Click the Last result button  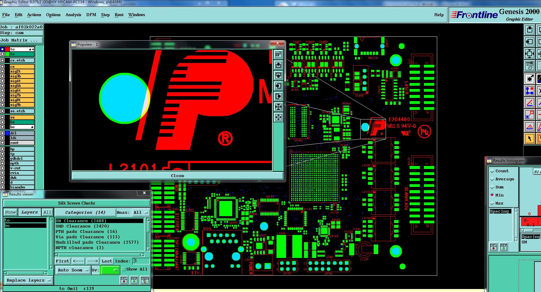tap(107, 261)
